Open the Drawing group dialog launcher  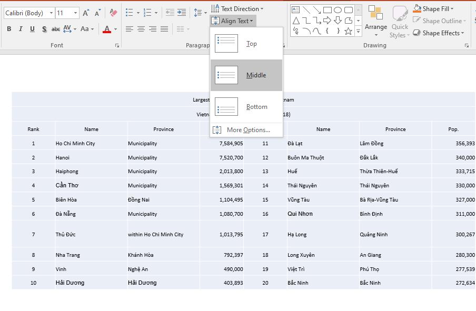[468, 45]
